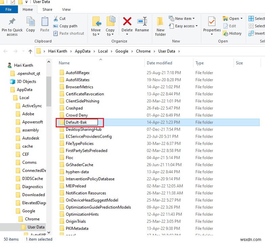The image size is (265, 243).
Task: Navigate to AppData in breadcrumb
Action: point(83,51)
